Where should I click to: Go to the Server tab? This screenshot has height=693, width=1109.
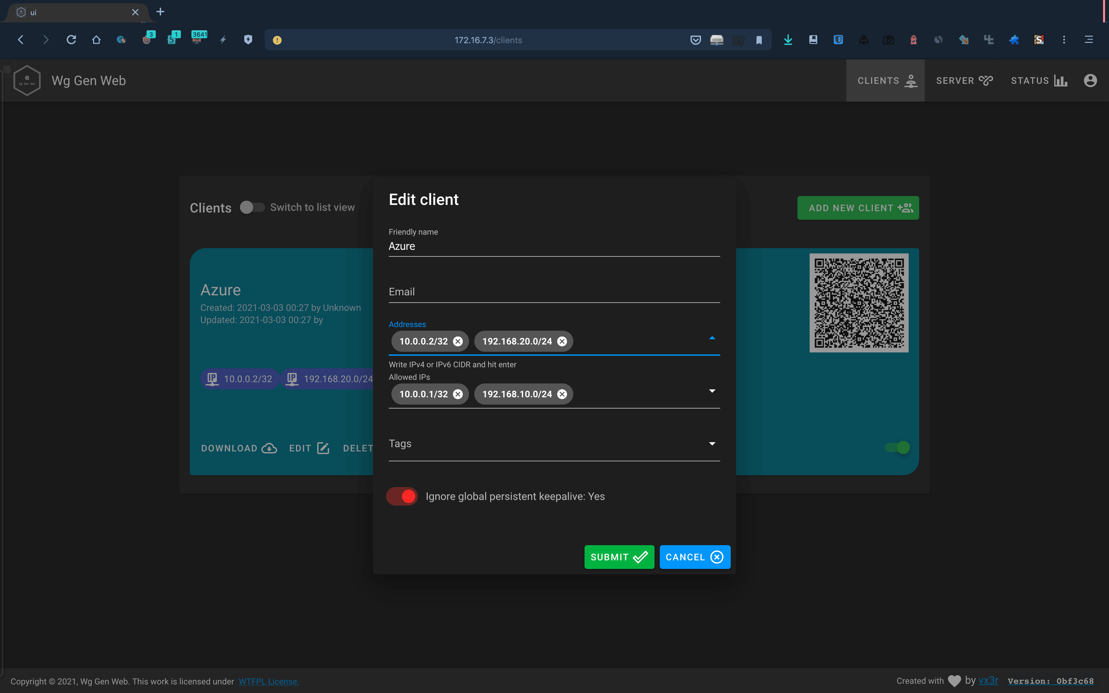[x=964, y=81]
